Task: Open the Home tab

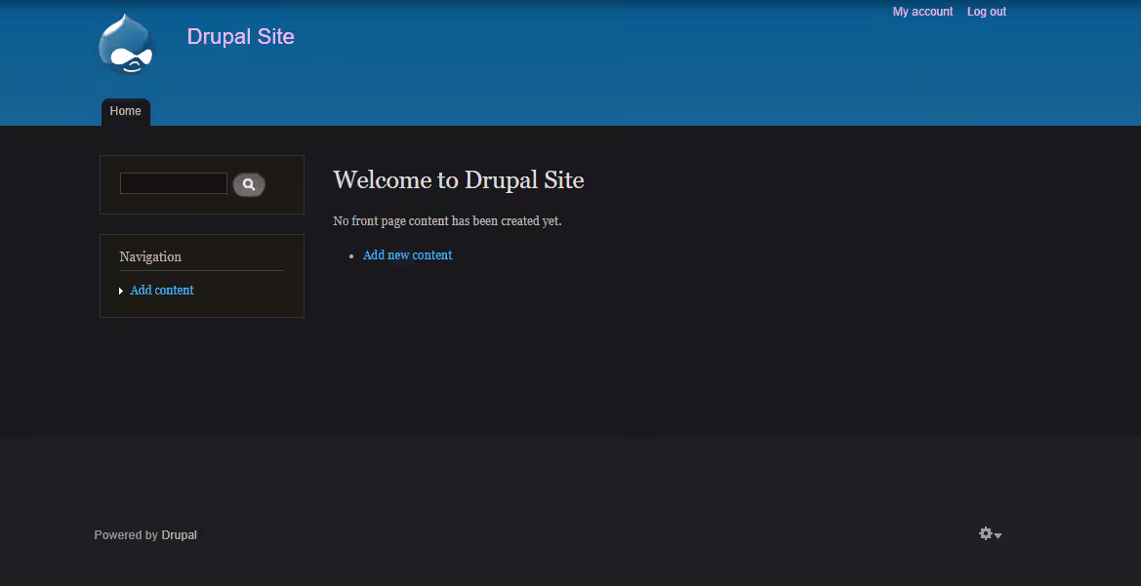Action: (125, 111)
